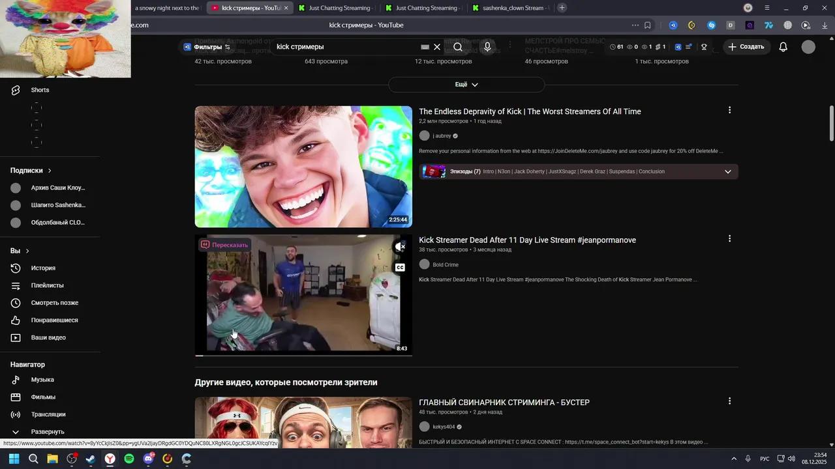
Task: Clear the search query with the X
Action: (x=437, y=46)
